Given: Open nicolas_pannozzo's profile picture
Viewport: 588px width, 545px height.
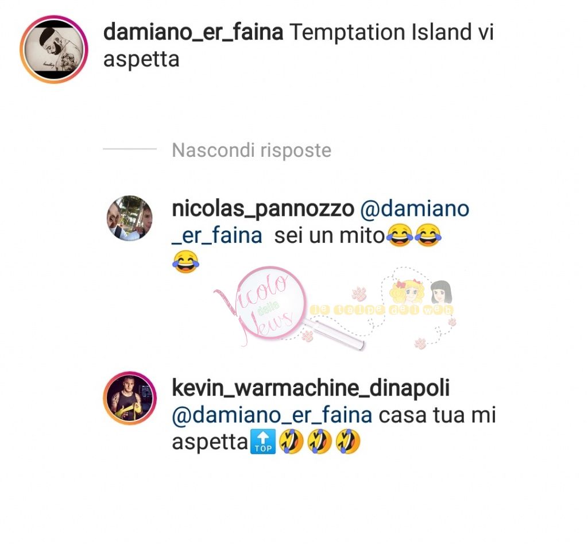Looking at the screenshot, I should point(130,218).
